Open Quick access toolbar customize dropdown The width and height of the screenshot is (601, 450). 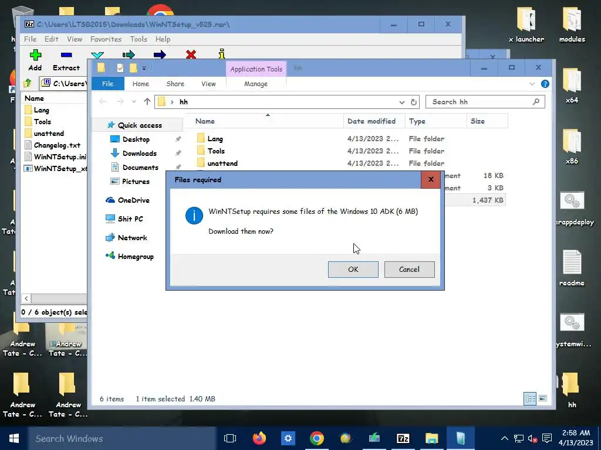144,69
